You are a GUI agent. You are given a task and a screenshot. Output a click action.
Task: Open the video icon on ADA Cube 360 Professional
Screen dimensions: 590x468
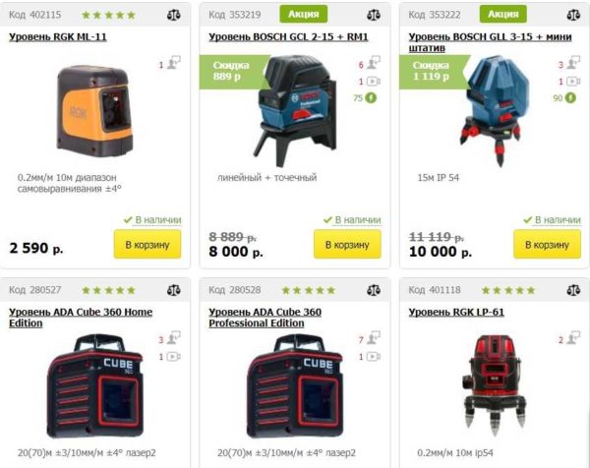pyautogui.click(x=374, y=356)
